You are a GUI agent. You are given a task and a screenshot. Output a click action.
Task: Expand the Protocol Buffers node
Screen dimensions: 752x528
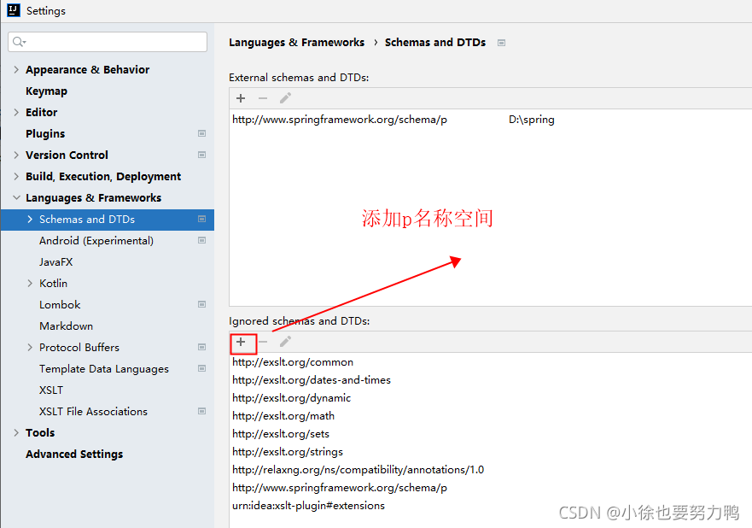(30, 347)
